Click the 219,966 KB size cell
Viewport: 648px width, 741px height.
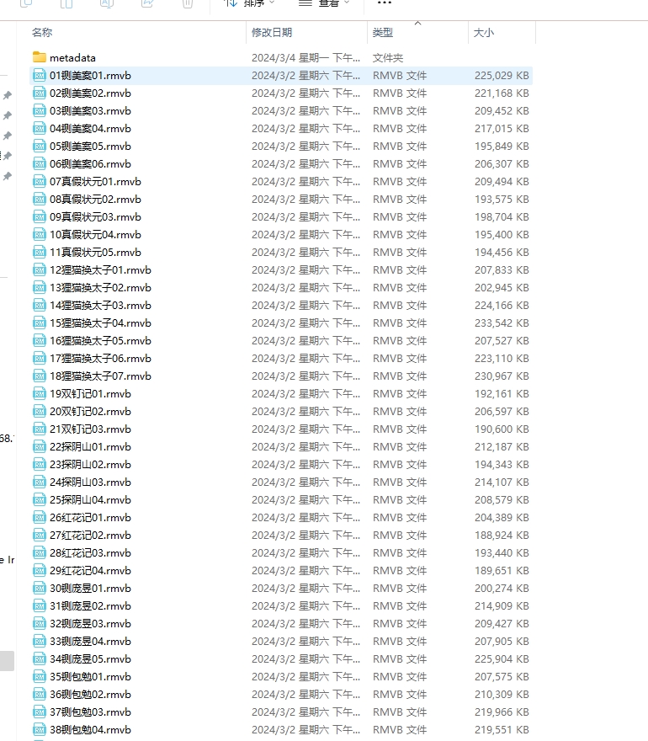click(502, 712)
